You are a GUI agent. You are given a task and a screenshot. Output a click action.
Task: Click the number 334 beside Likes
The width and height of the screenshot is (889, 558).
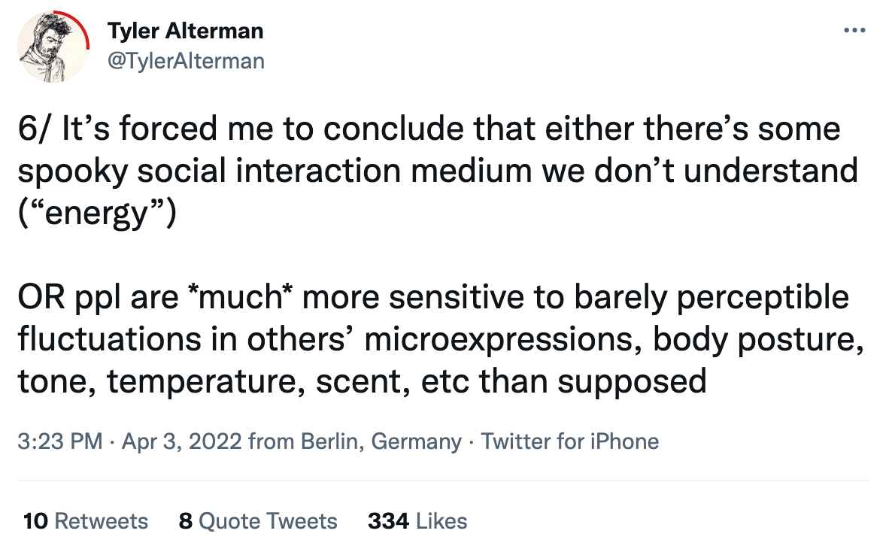[388, 520]
